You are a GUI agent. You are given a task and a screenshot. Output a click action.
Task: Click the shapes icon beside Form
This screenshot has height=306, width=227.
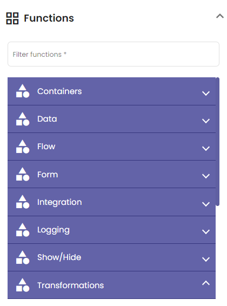pyautogui.click(x=23, y=174)
